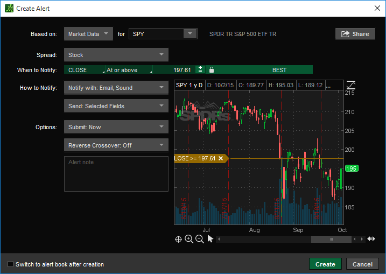Click the Sep label on time axis
The height and width of the screenshot is (274, 386).
(x=298, y=230)
